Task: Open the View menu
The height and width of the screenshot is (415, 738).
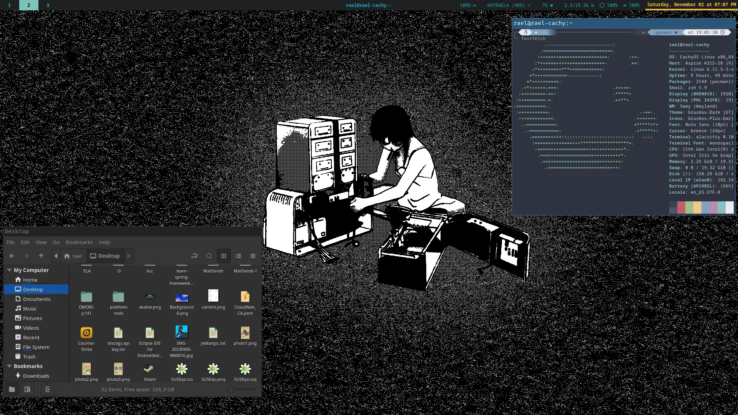Action: click(x=41, y=242)
